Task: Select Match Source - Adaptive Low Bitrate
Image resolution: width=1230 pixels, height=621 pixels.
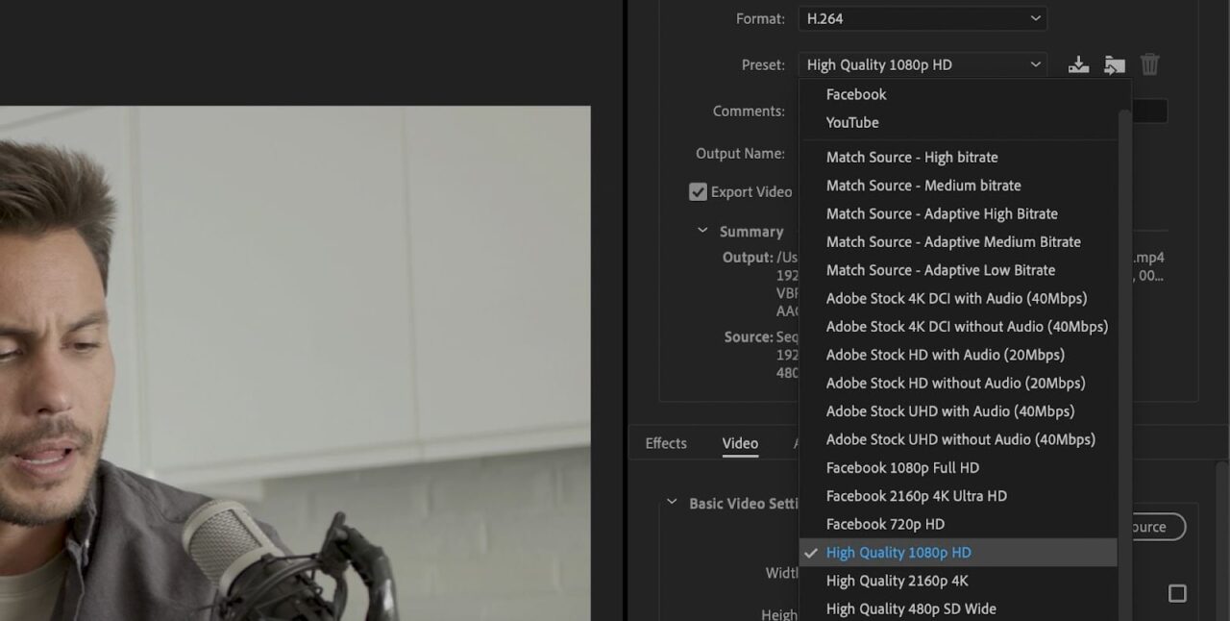Action: [940, 270]
